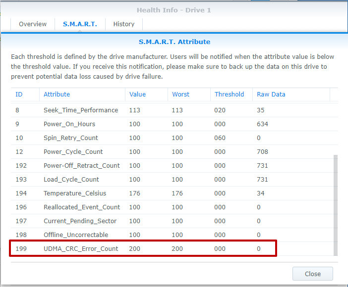Click the Close button
Viewport: 348px width, 287px height.
pos(312,274)
